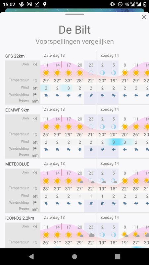Image resolution: width=149 pixels, height=265 pixels.
Task: Tap Zaterdag 13 header in ECMWF section
Action: 54,109
